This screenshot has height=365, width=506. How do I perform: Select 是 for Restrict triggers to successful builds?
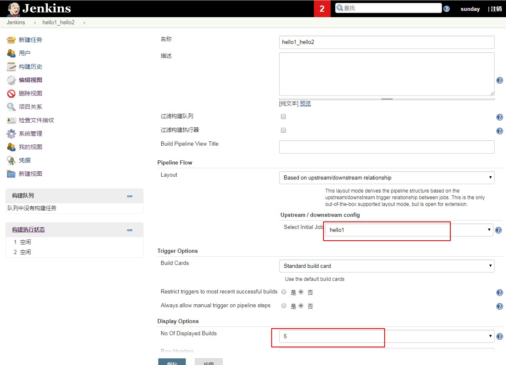(284, 292)
